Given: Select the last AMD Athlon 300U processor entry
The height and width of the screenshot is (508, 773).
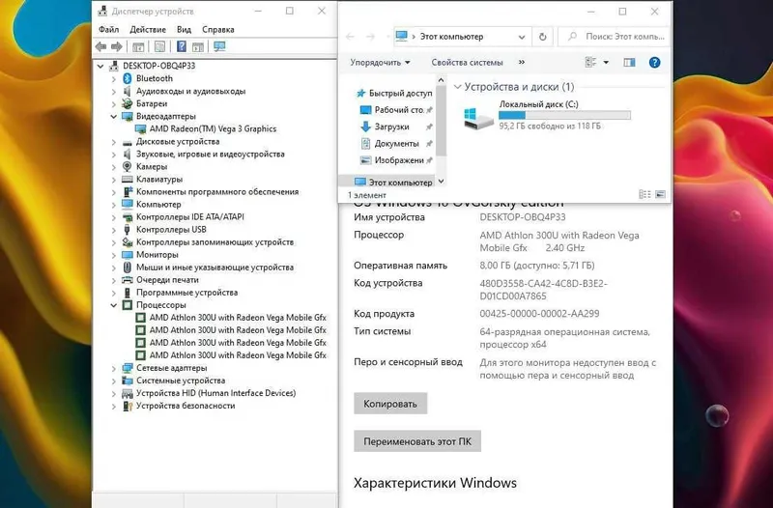Looking at the screenshot, I should click(238, 355).
